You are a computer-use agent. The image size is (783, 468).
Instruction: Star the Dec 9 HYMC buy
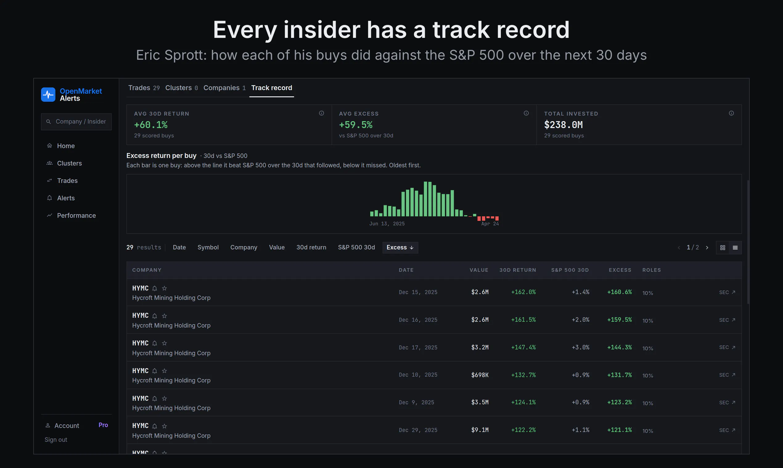click(165, 399)
